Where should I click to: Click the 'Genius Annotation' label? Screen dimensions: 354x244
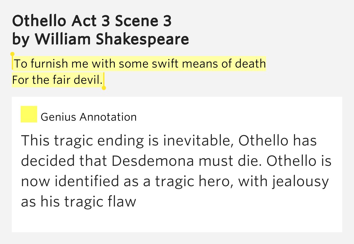pos(88,117)
